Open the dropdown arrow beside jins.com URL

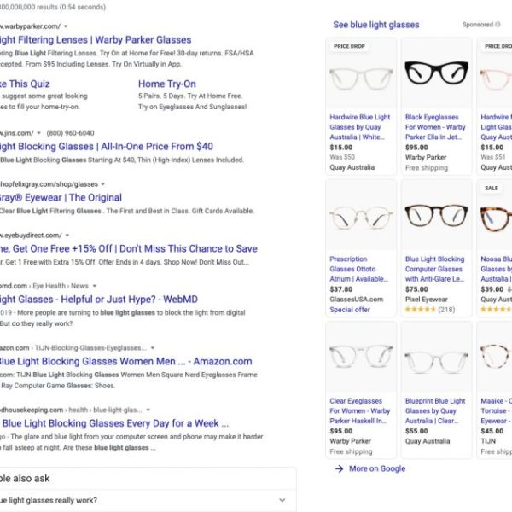coord(40,133)
